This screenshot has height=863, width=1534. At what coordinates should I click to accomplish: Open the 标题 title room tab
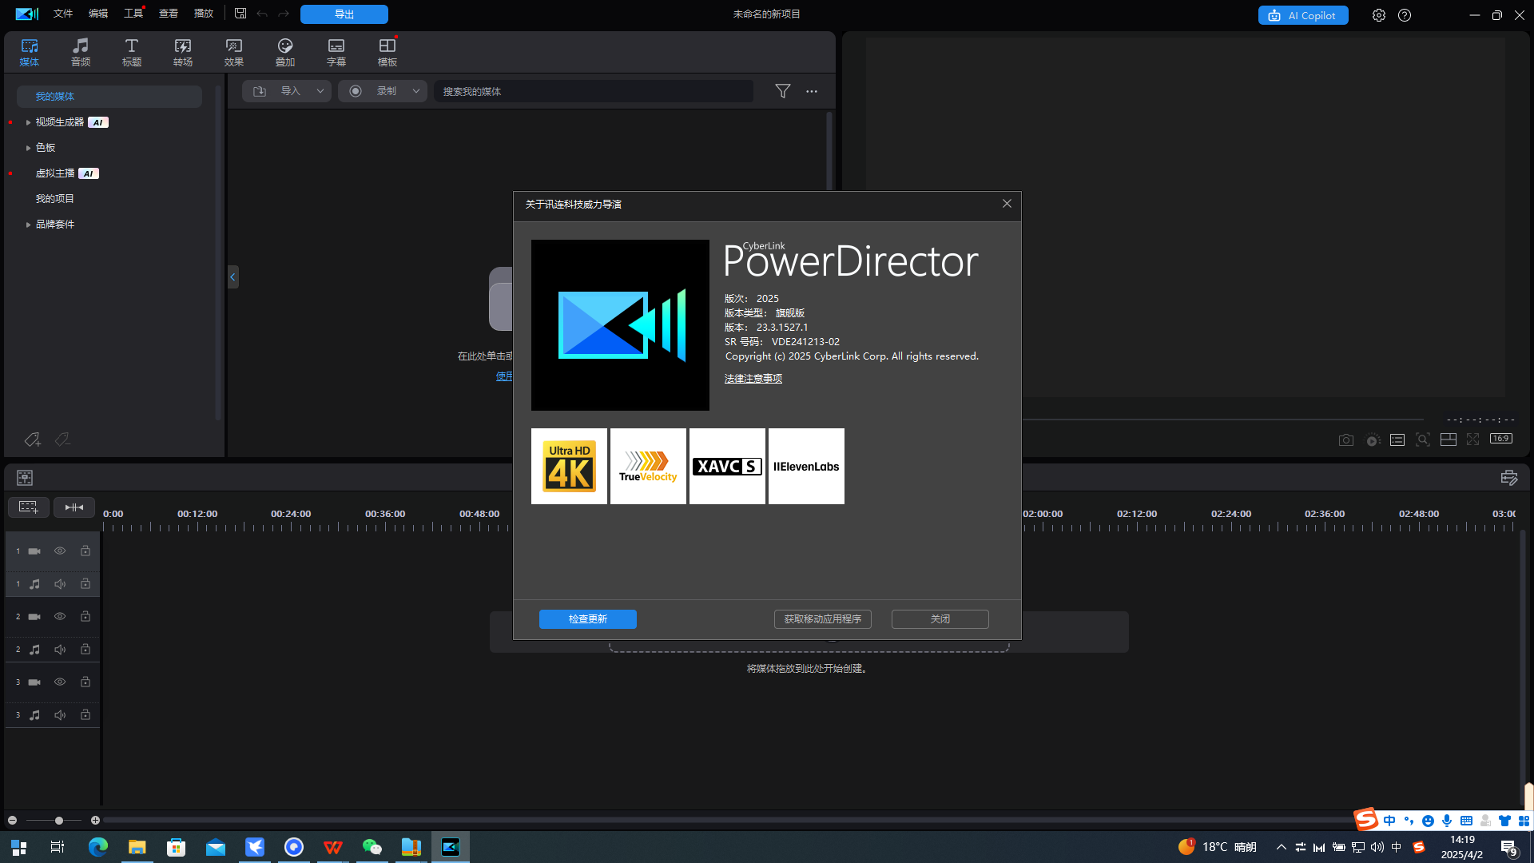[x=132, y=52]
